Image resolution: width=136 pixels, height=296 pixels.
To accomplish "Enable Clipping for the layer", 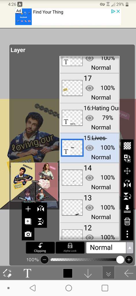I will tap(40, 247).
